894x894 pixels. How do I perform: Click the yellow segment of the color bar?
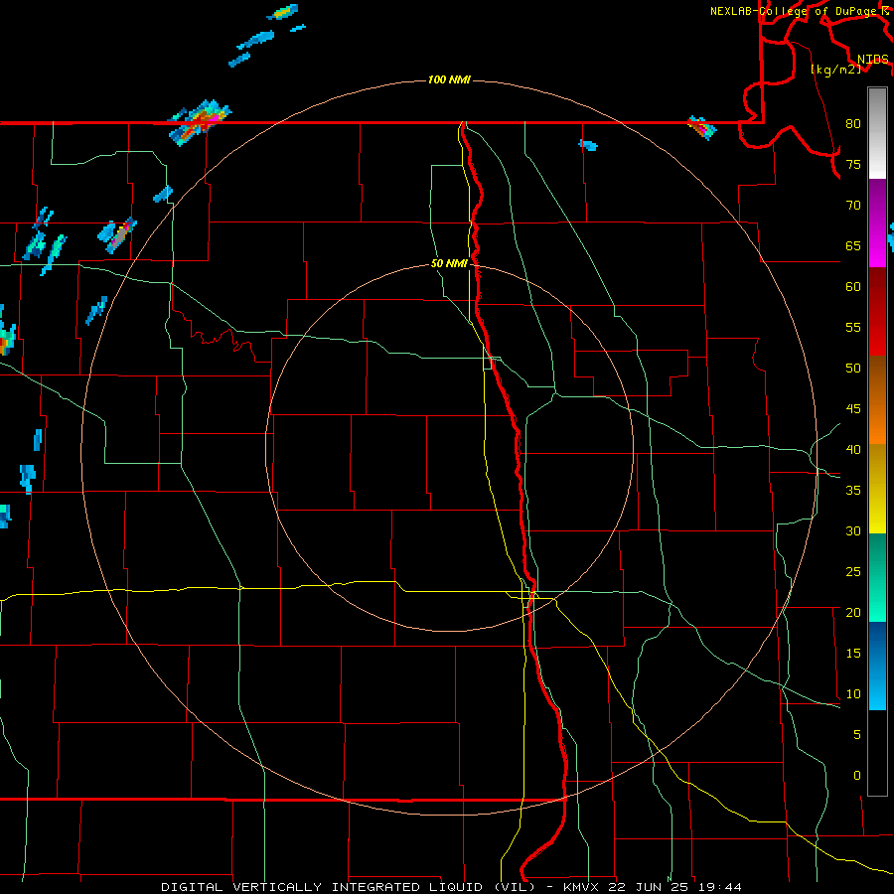877,489
